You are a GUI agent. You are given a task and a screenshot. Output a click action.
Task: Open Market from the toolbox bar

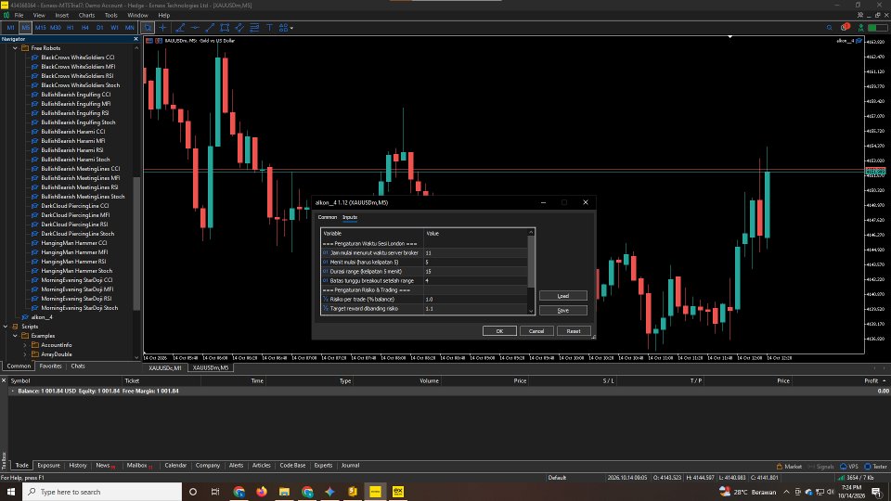(x=789, y=467)
